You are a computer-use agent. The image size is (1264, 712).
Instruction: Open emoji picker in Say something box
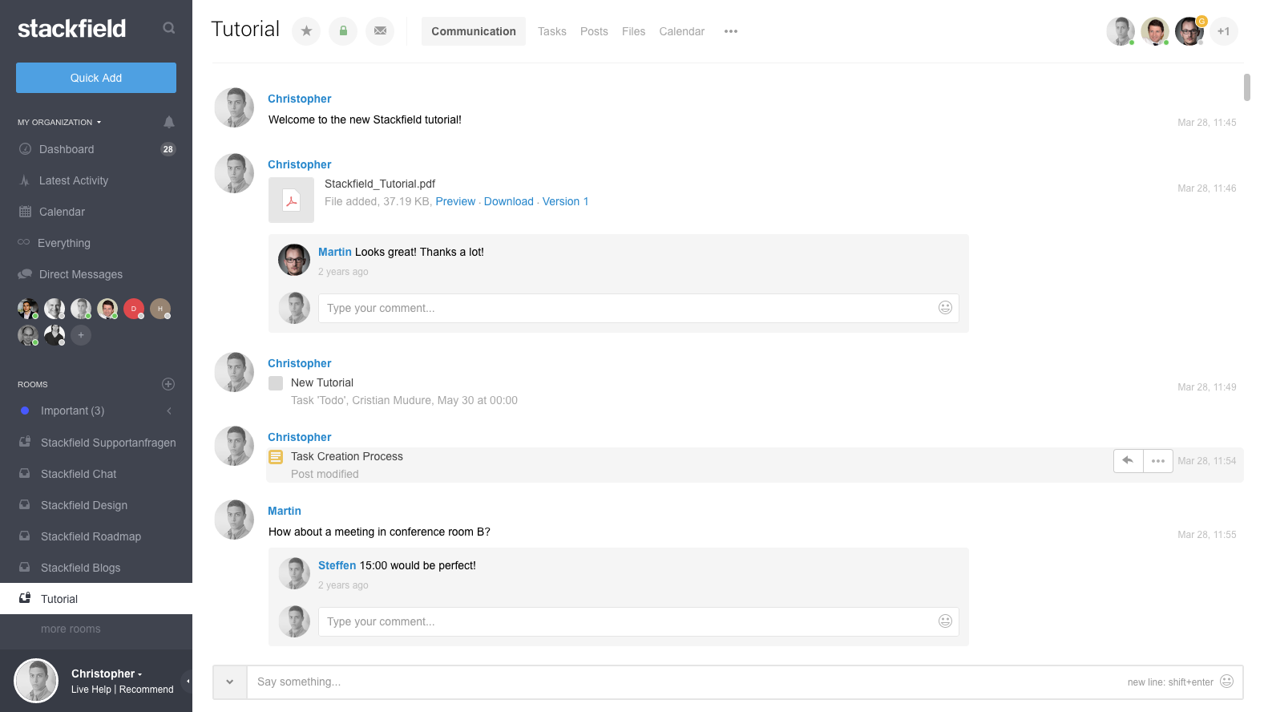coord(1226,682)
